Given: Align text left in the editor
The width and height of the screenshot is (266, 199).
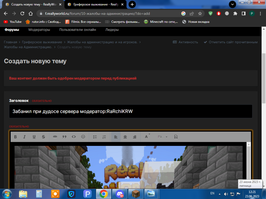Looking at the screenshot, I should coord(116,137).
